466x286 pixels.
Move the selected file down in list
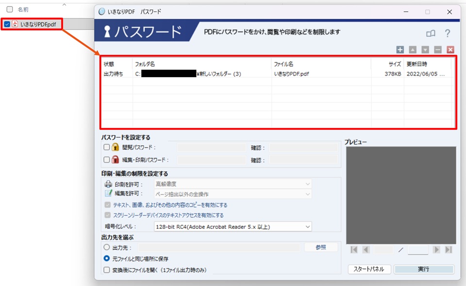tap(425, 49)
